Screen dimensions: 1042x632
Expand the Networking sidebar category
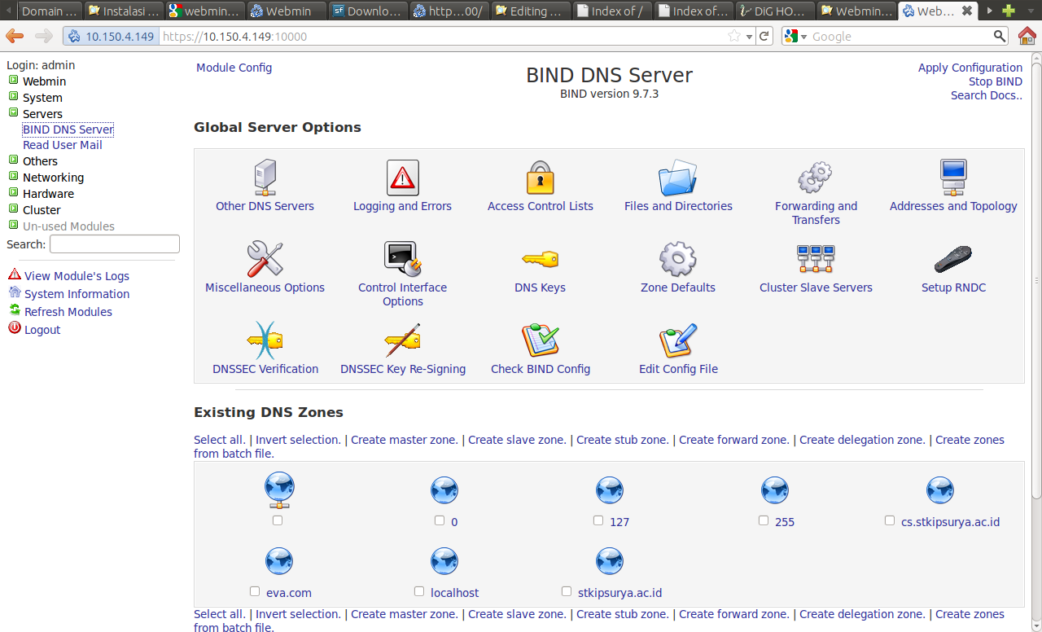coord(13,177)
